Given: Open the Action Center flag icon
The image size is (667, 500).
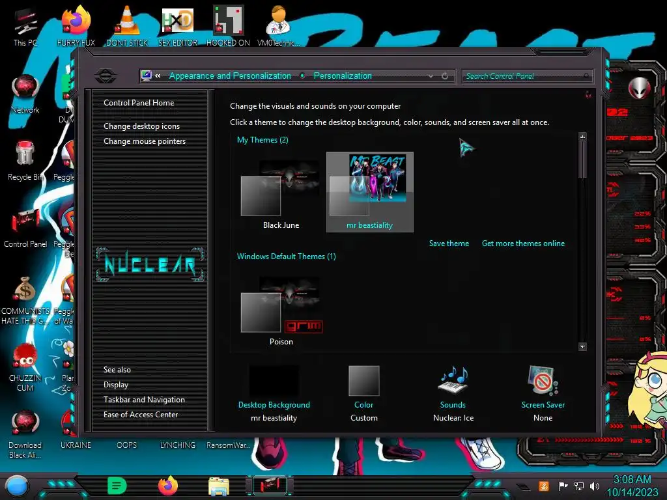Looking at the screenshot, I should [x=563, y=486].
